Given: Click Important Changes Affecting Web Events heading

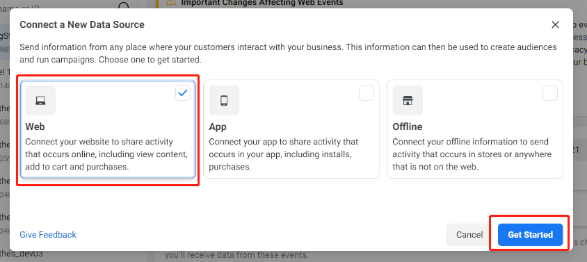Looking at the screenshot, I should pos(262,3).
